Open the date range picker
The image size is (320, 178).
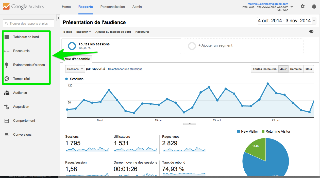(287, 21)
